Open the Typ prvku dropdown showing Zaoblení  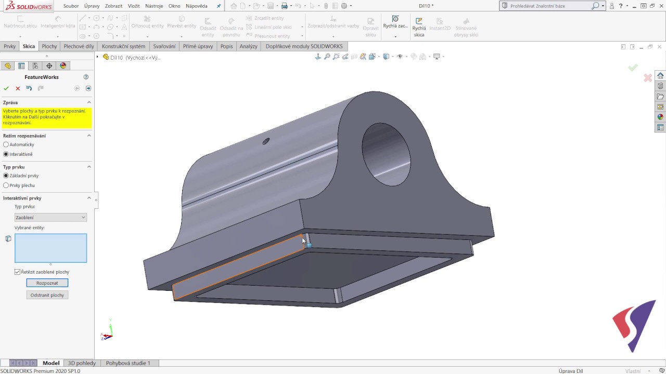(50, 218)
